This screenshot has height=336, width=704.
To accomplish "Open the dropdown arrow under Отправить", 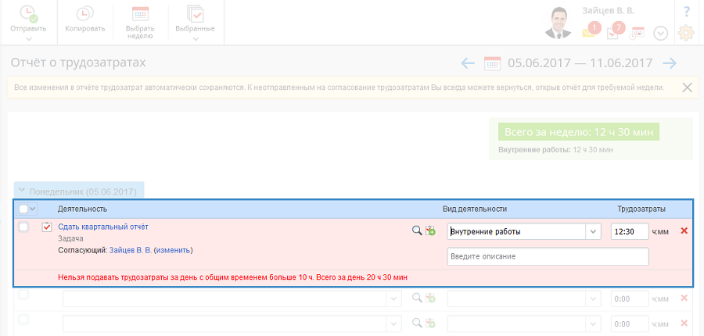I will [29, 39].
